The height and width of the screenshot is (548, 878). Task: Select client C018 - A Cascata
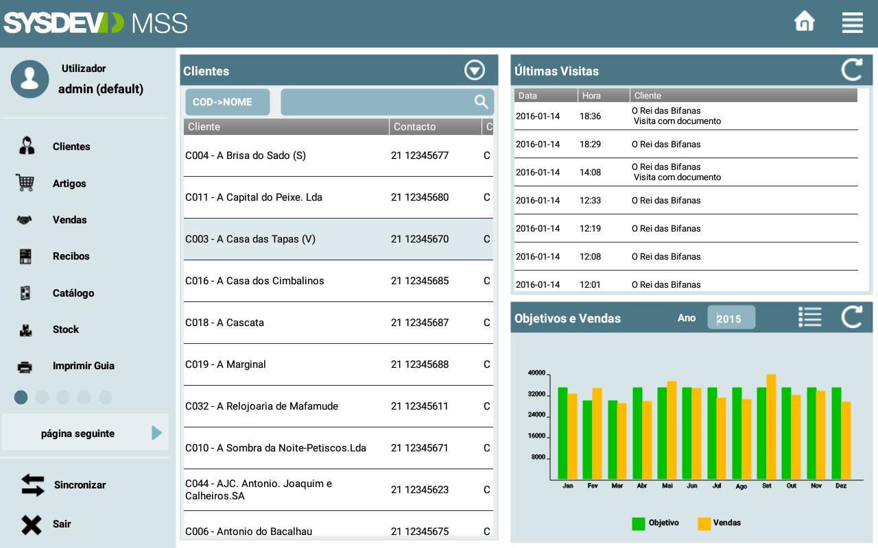(338, 323)
